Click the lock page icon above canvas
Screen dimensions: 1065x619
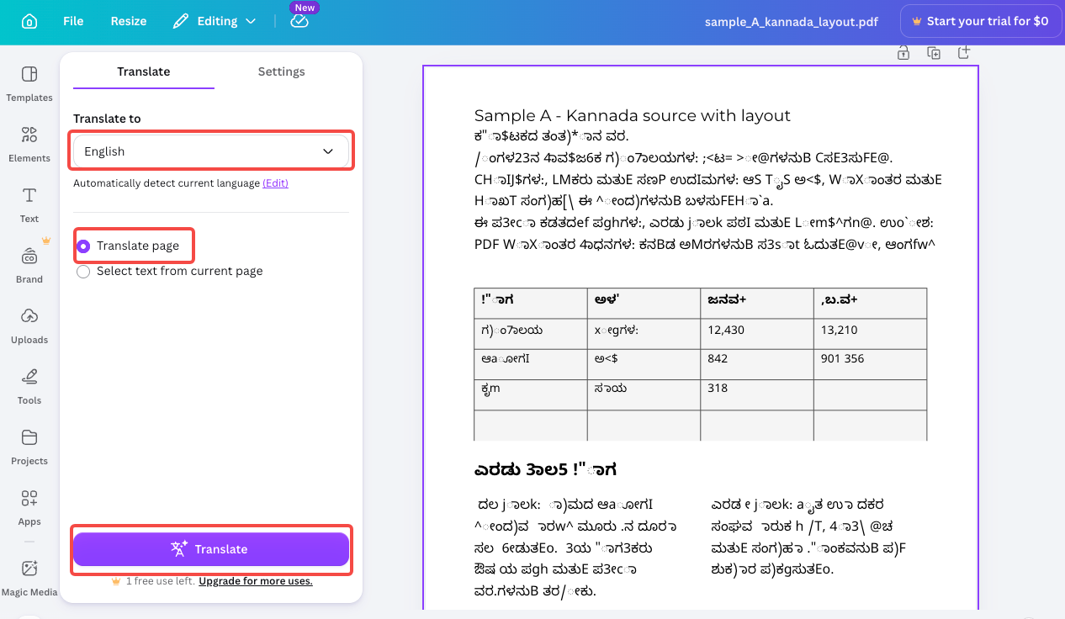coord(903,53)
